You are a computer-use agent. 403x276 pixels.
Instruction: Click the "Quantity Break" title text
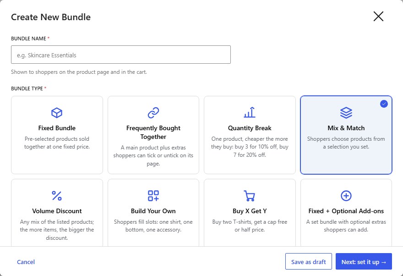(250, 128)
